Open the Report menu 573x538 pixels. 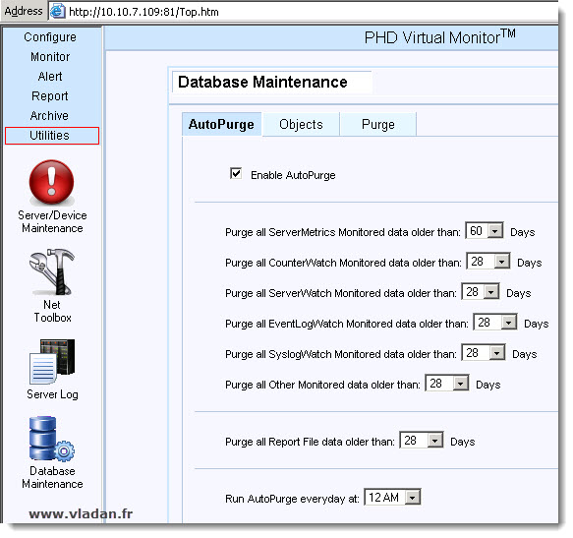point(50,96)
